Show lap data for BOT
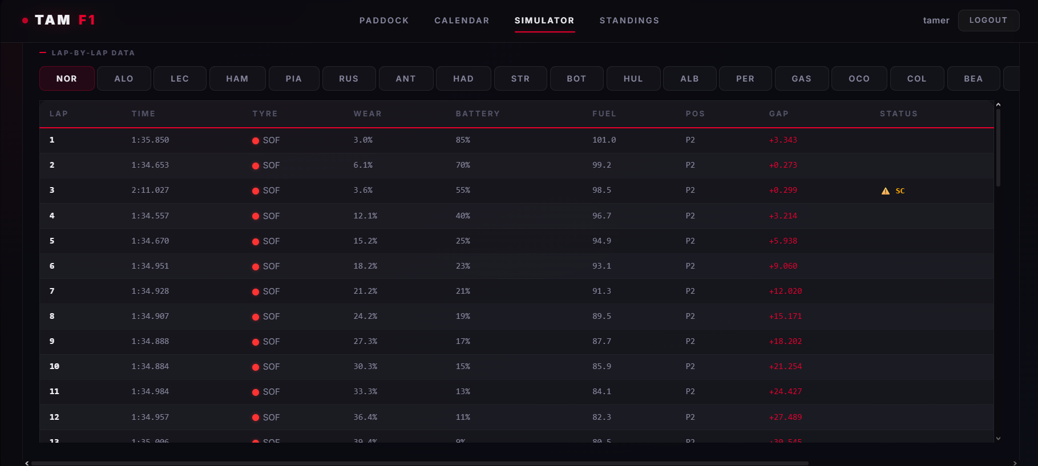This screenshot has height=466, width=1038. click(x=576, y=79)
